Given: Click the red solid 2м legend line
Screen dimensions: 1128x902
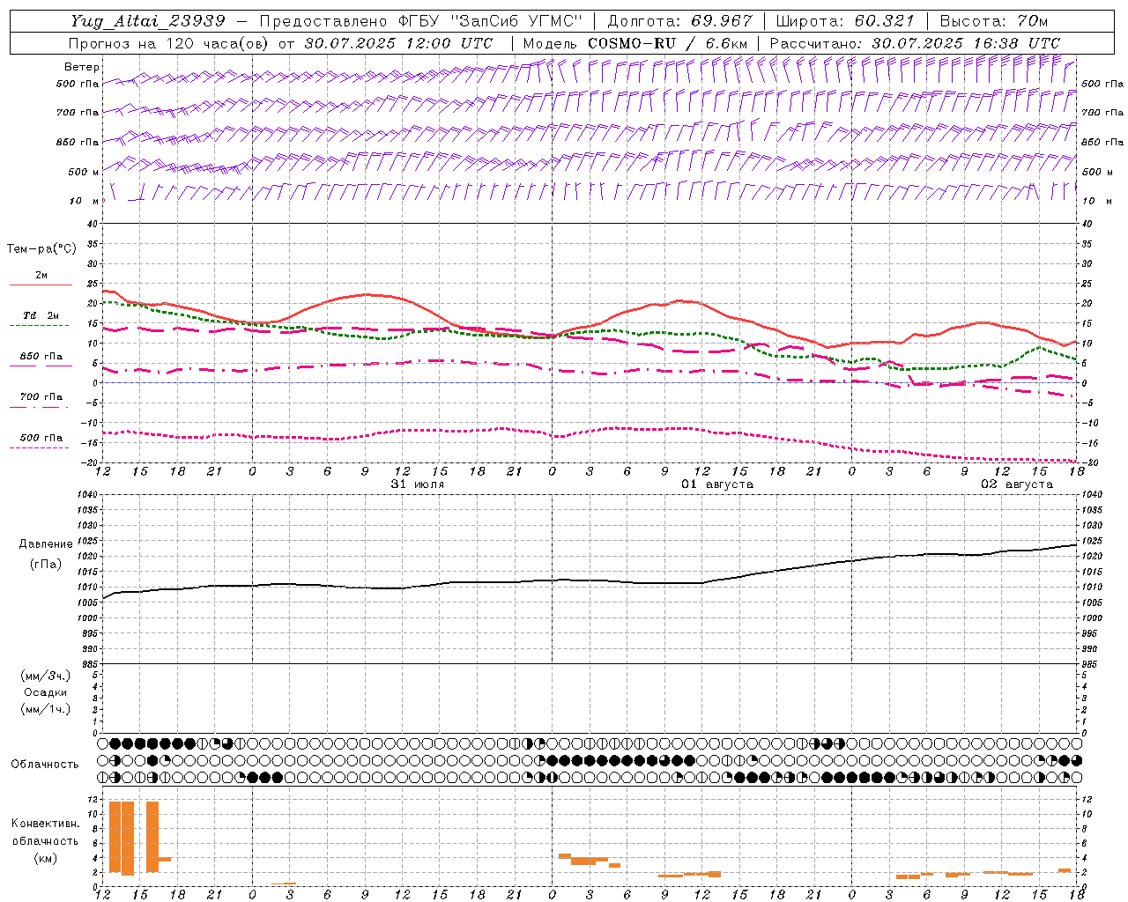Looking at the screenshot, I should (41, 285).
